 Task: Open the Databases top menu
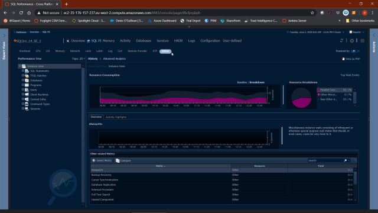pos(144,41)
